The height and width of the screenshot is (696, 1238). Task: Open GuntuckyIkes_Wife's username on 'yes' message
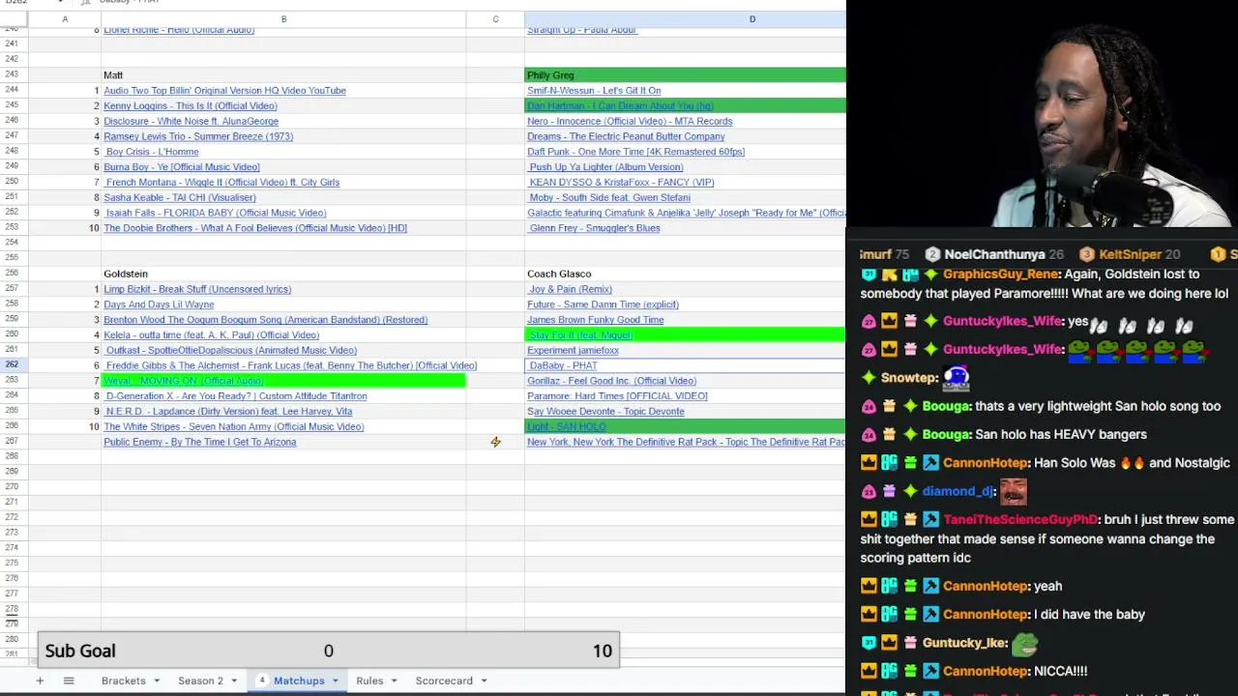tap(1002, 322)
